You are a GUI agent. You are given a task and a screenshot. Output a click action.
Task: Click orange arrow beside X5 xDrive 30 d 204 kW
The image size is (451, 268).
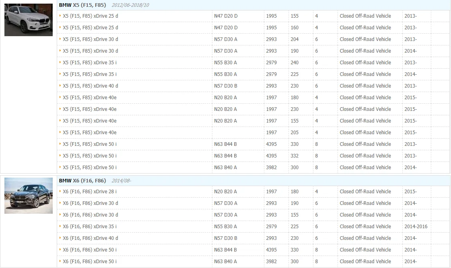[60, 39]
